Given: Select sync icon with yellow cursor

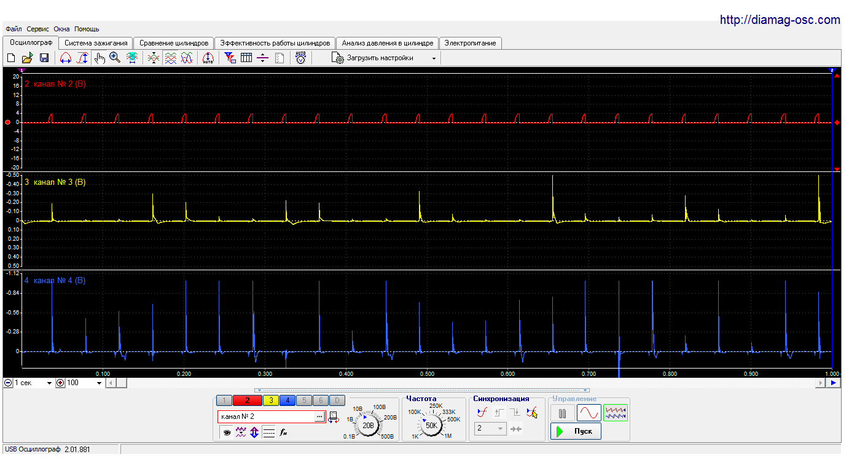Looking at the screenshot, I should tap(532, 413).
